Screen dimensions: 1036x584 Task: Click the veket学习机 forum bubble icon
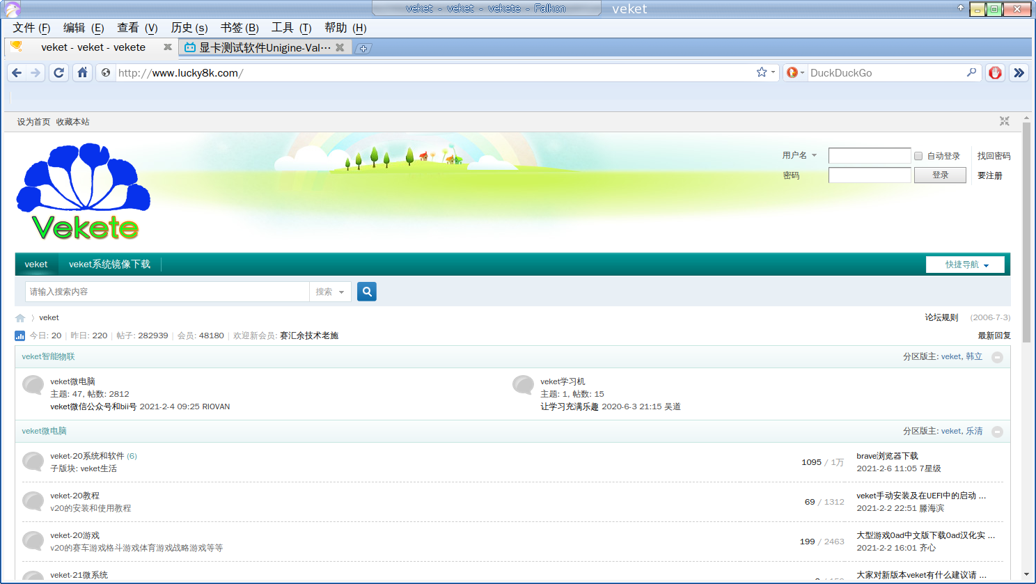pyautogui.click(x=523, y=385)
